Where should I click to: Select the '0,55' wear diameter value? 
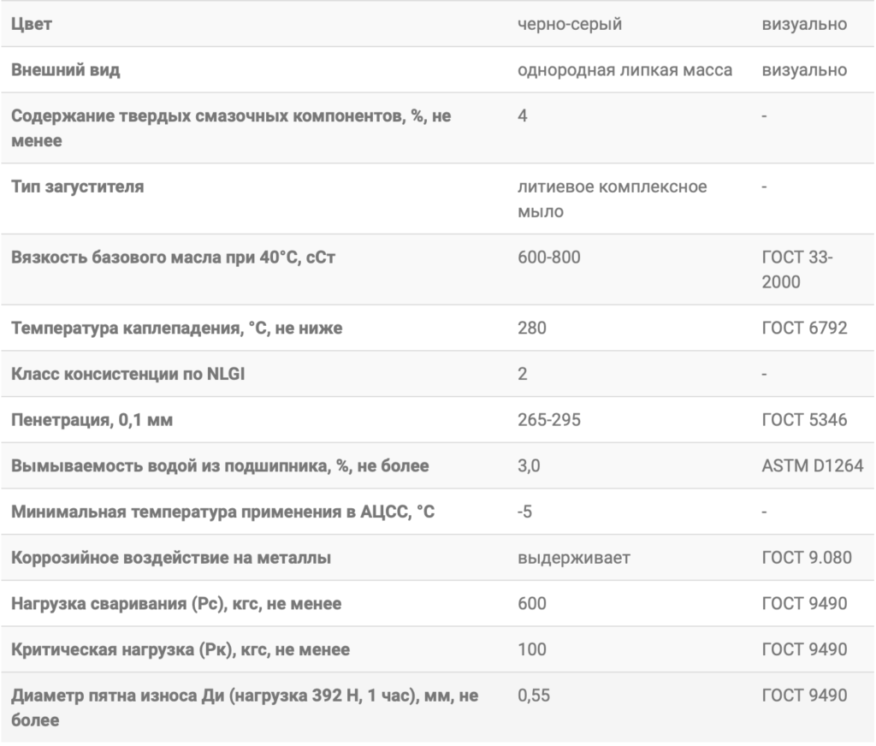(x=534, y=696)
